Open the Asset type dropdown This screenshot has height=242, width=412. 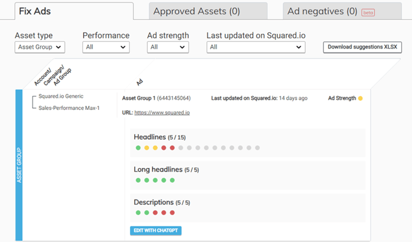pyautogui.click(x=40, y=47)
